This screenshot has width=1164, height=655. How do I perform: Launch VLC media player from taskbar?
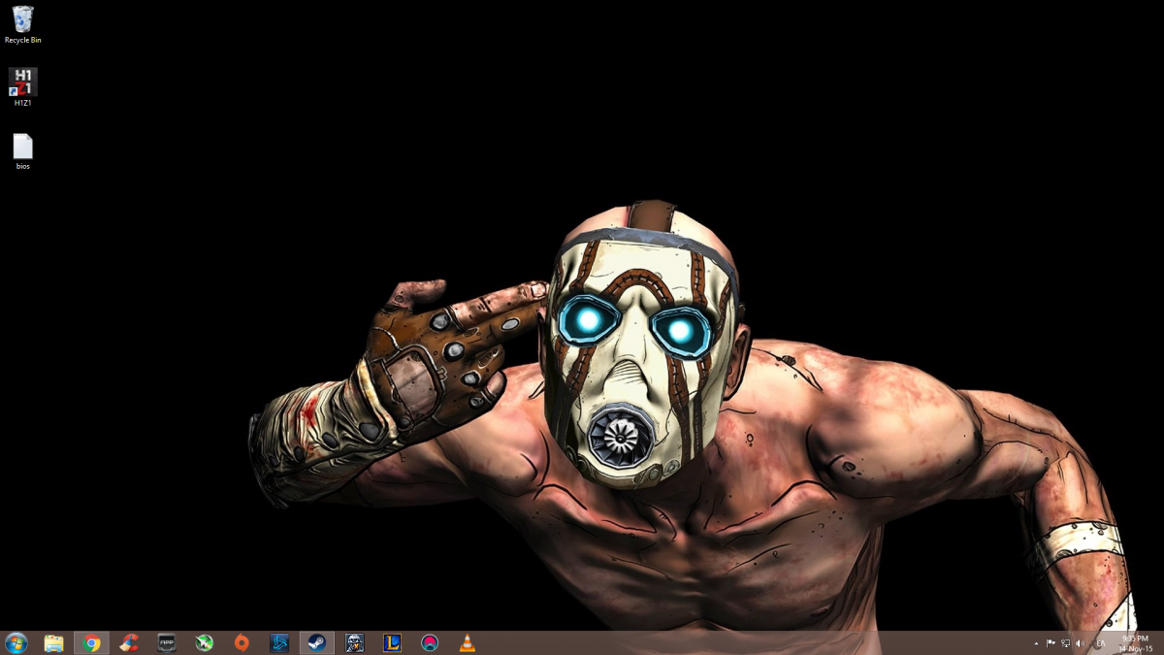467,643
